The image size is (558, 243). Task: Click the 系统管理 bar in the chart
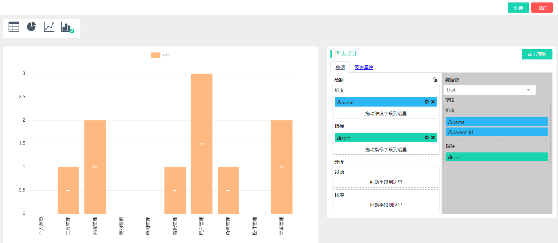pyautogui.click(x=95, y=167)
